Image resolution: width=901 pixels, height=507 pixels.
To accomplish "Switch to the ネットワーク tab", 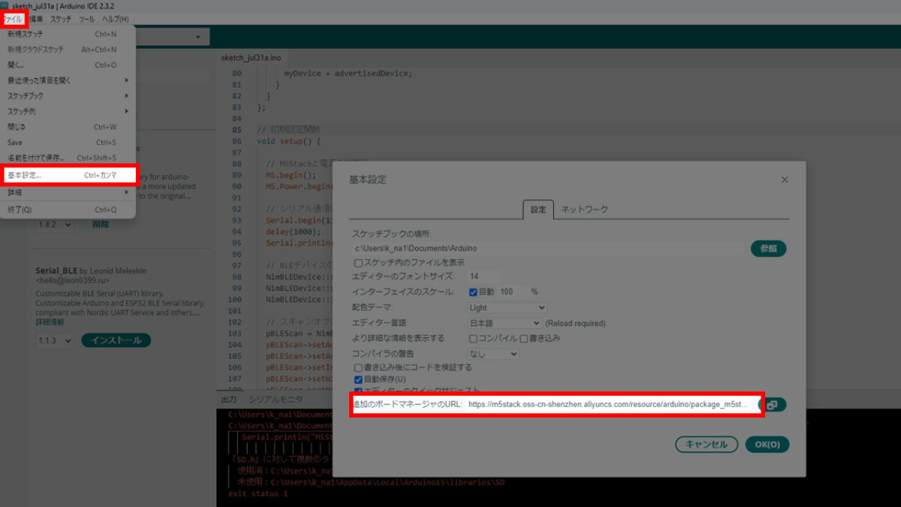I will pyautogui.click(x=584, y=210).
